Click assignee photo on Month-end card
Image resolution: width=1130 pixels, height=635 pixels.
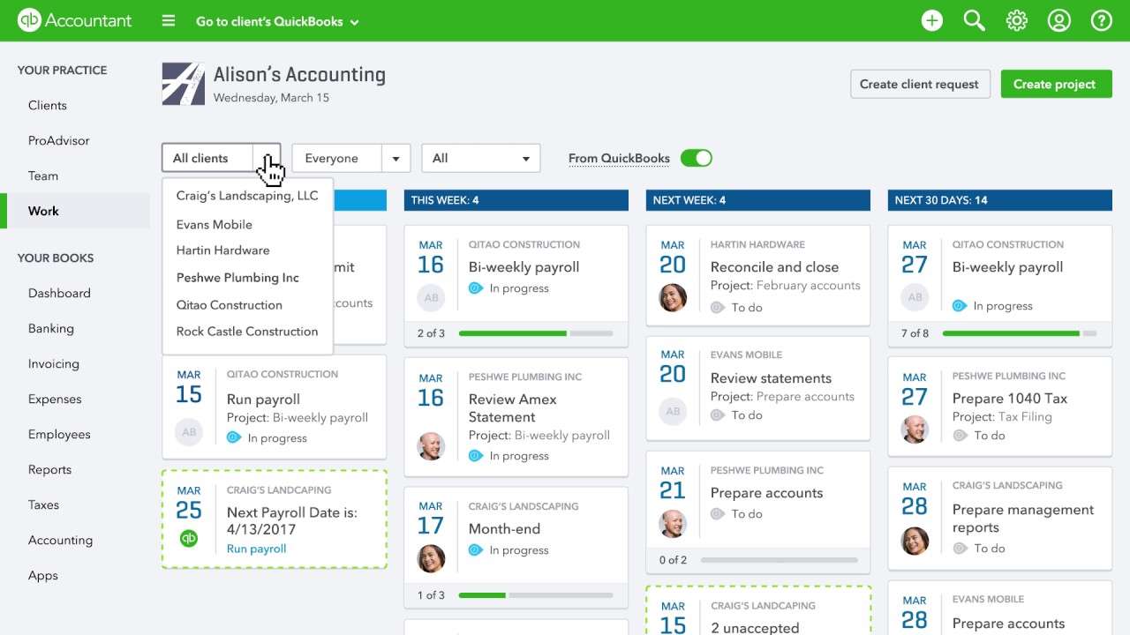pos(431,557)
